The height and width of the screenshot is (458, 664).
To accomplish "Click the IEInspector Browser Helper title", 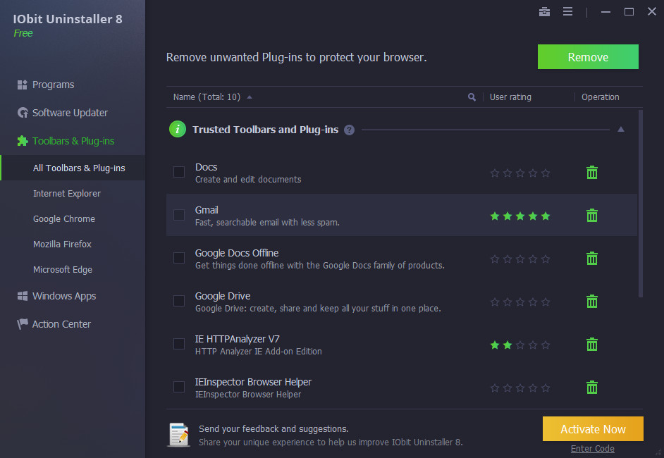I will tap(253, 382).
